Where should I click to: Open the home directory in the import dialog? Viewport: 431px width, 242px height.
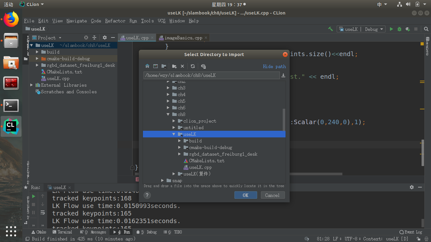tap(147, 66)
